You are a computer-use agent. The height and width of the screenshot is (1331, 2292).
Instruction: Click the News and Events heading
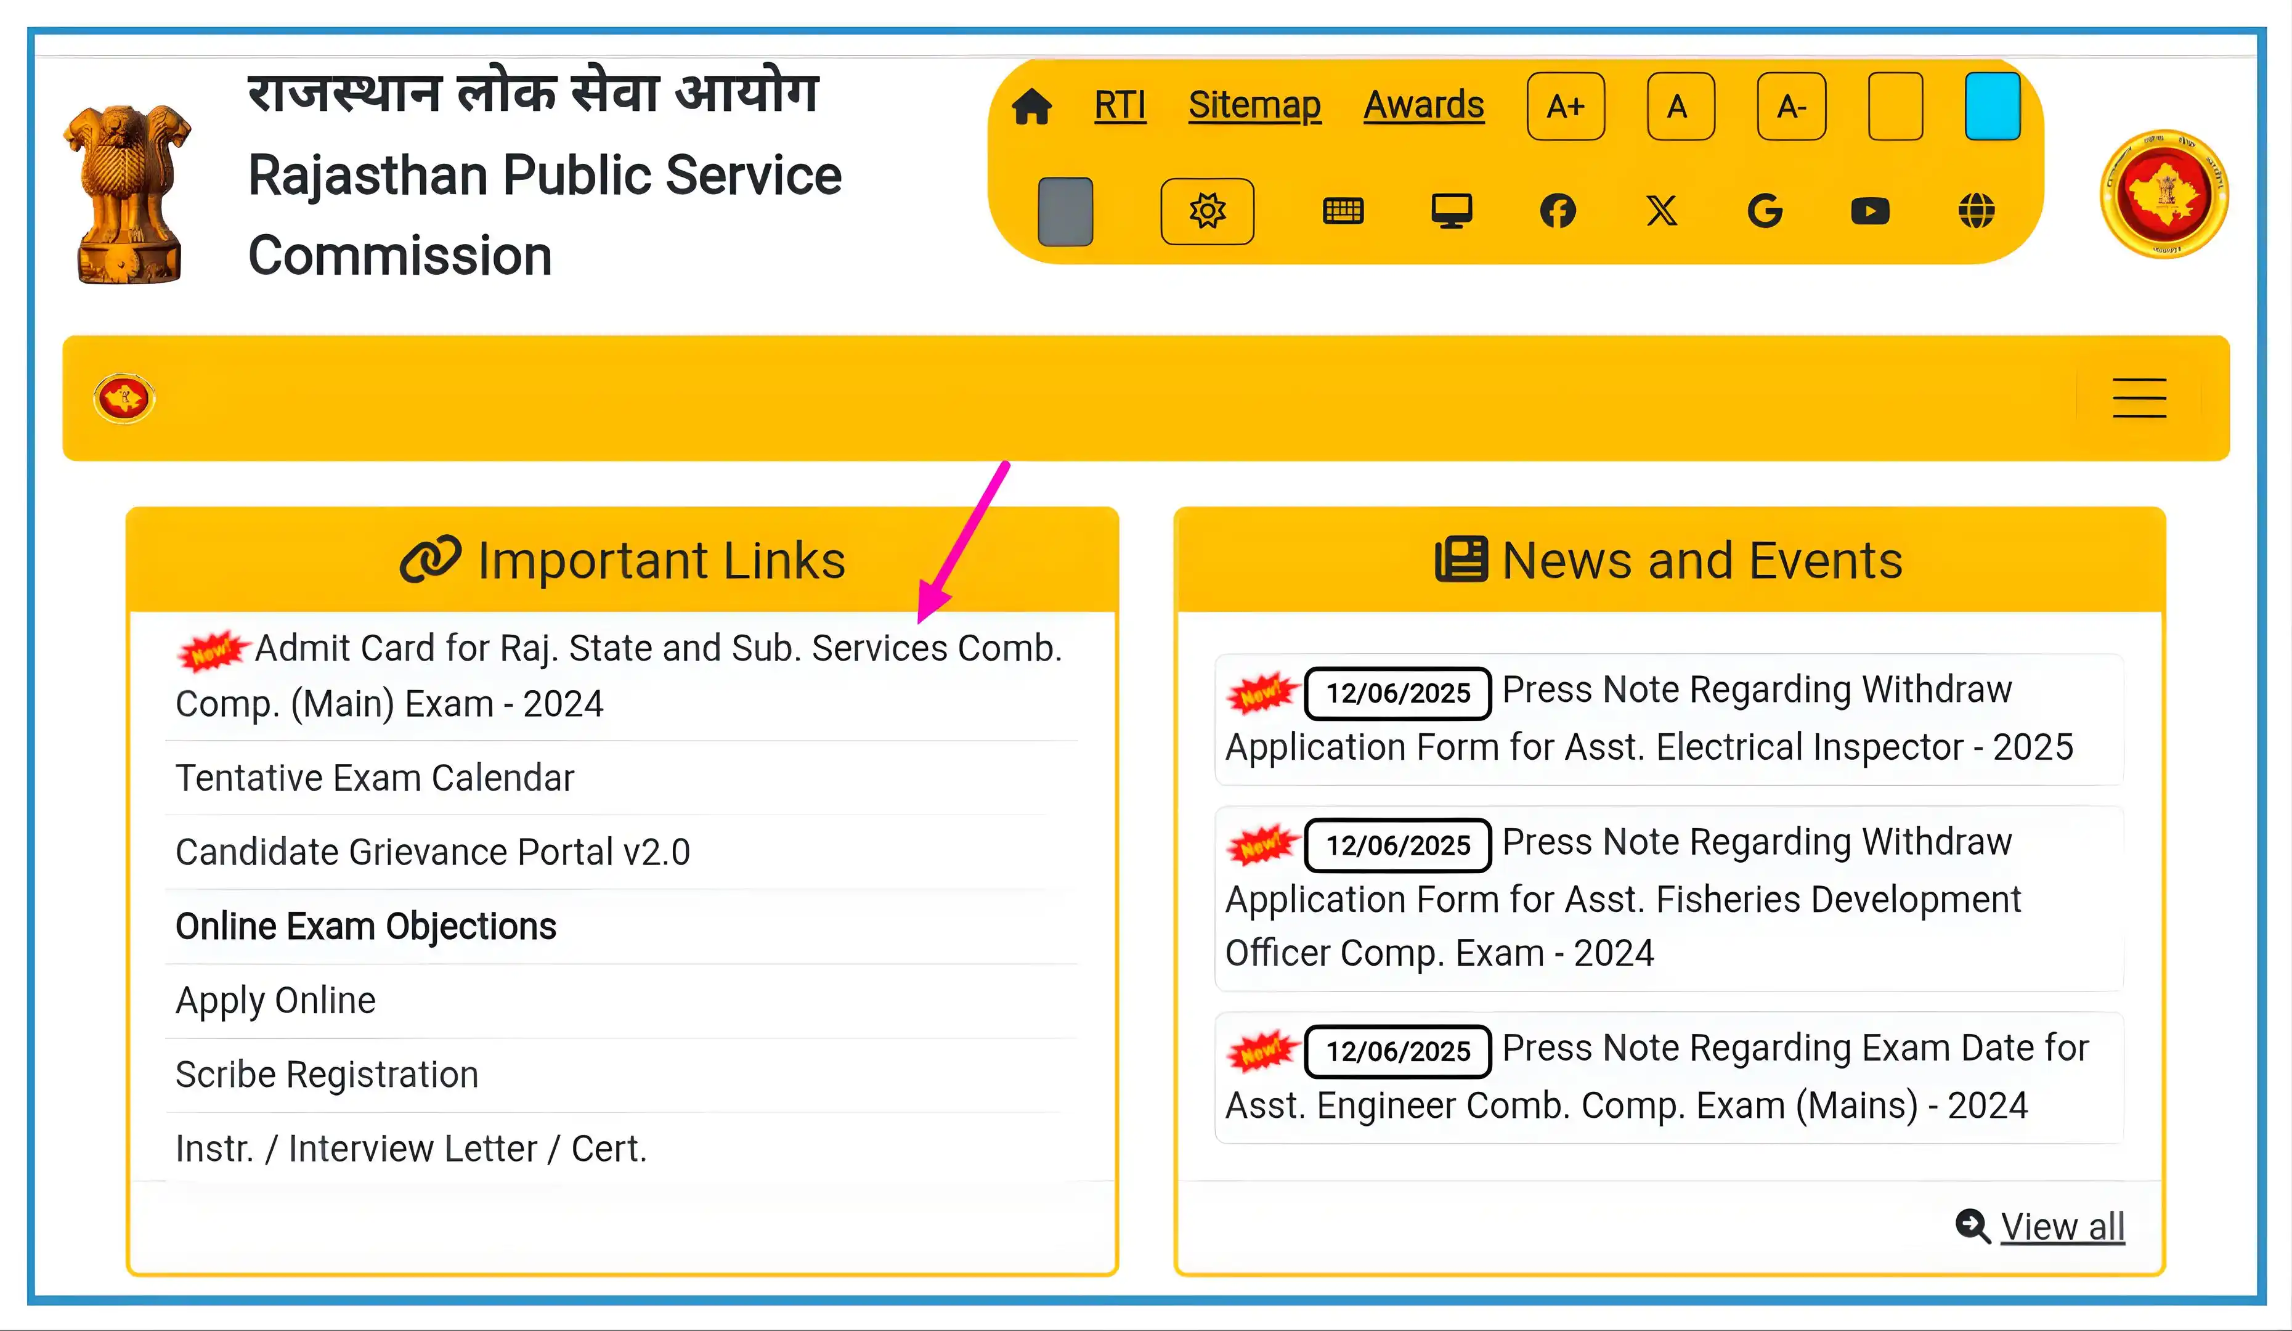click(x=1702, y=560)
